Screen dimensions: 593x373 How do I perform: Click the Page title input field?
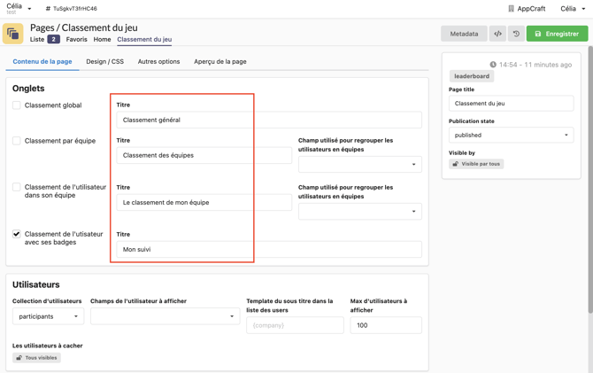pyautogui.click(x=511, y=104)
